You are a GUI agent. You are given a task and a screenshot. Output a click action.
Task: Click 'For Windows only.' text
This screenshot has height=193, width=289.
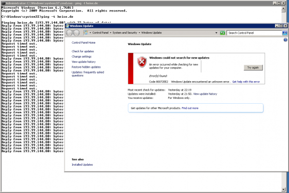click(x=179, y=98)
